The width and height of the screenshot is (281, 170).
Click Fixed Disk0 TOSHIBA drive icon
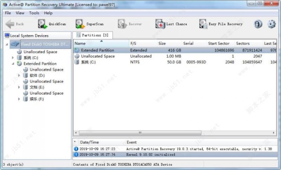pos(15,44)
